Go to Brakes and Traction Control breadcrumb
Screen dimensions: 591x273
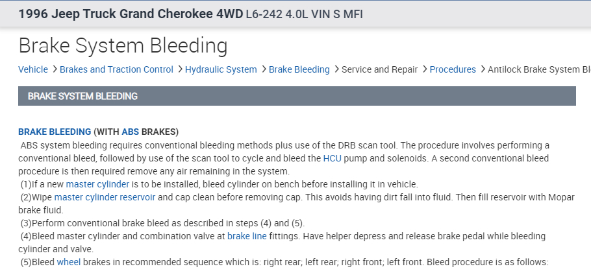pyautogui.click(x=116, y=69)
